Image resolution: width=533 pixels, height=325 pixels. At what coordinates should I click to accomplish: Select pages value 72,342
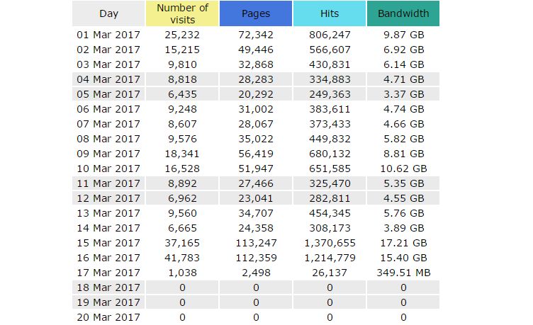(x=256, y=35)
